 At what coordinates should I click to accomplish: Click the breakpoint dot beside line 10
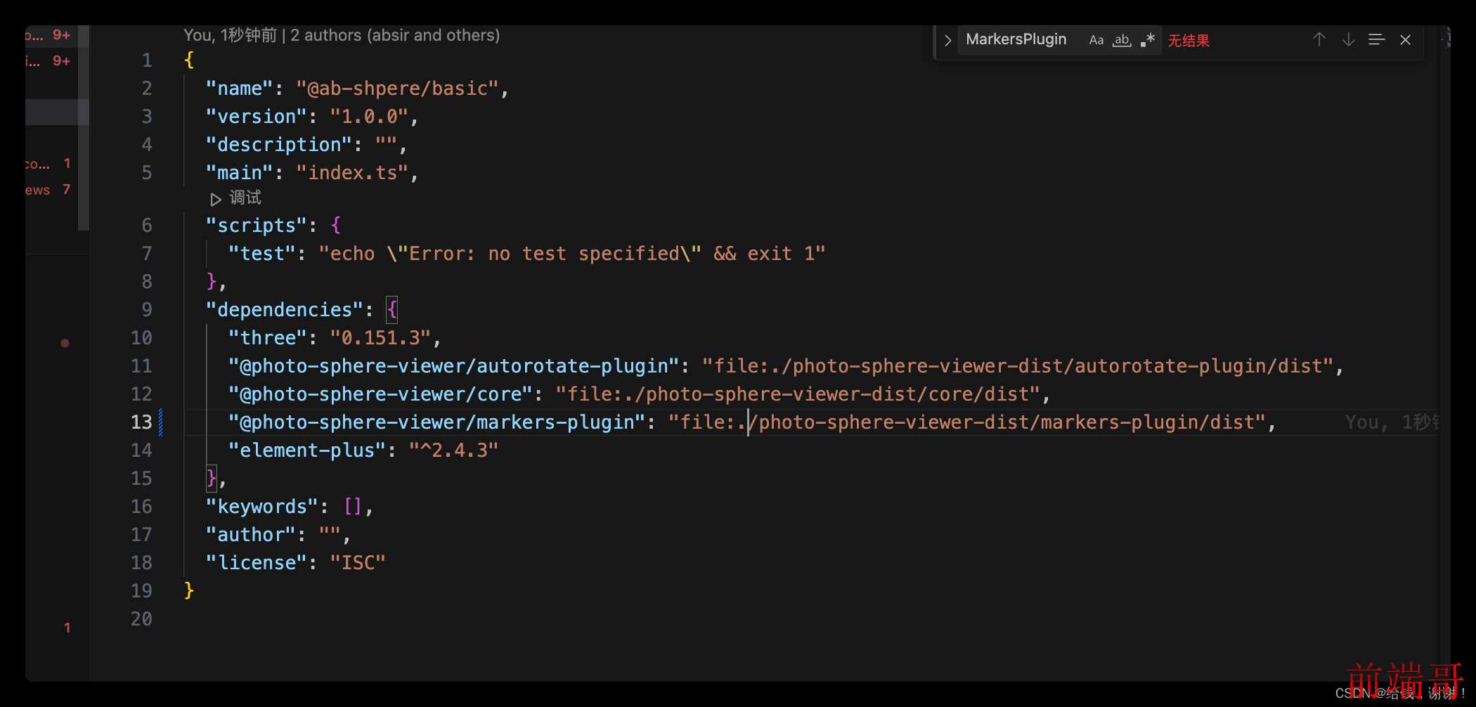coord(65,343)
